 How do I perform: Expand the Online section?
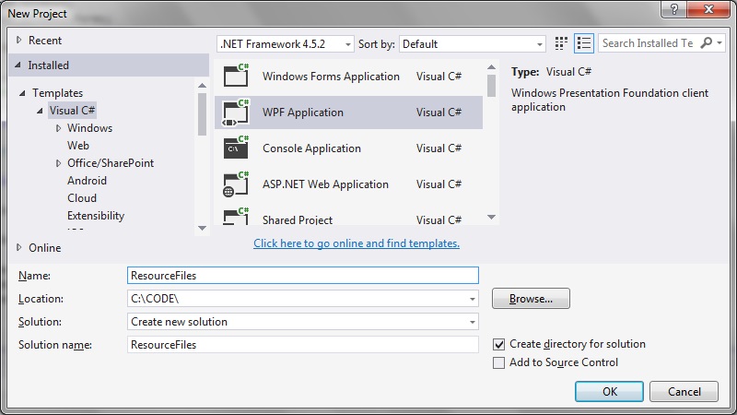click(x=18, y=247)
